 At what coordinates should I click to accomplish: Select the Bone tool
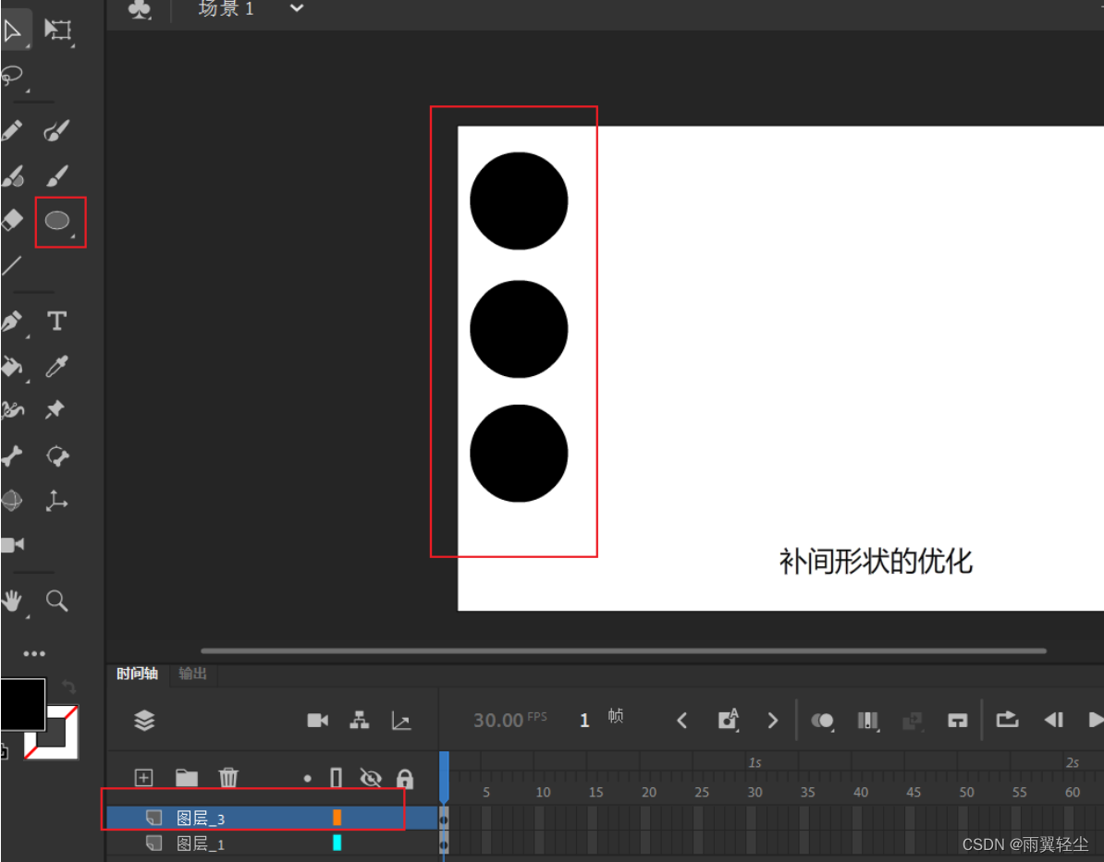(12, 456)
